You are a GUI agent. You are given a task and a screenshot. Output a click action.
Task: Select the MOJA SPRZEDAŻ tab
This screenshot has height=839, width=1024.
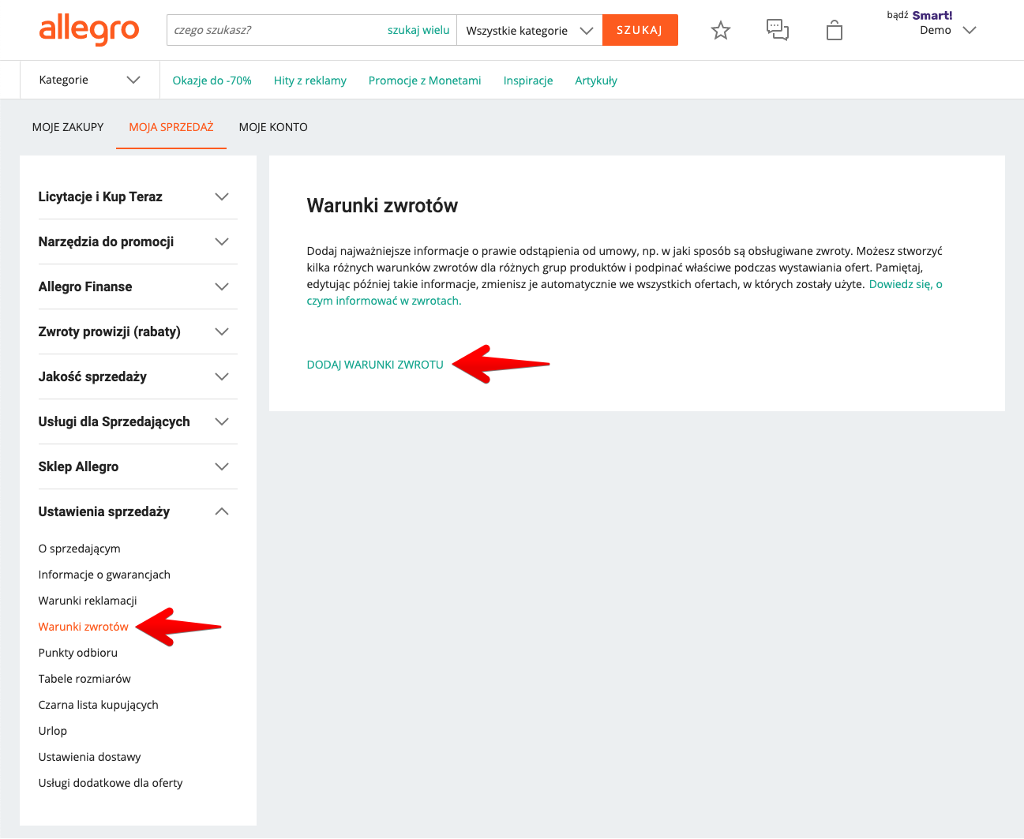tap(171, 127)
